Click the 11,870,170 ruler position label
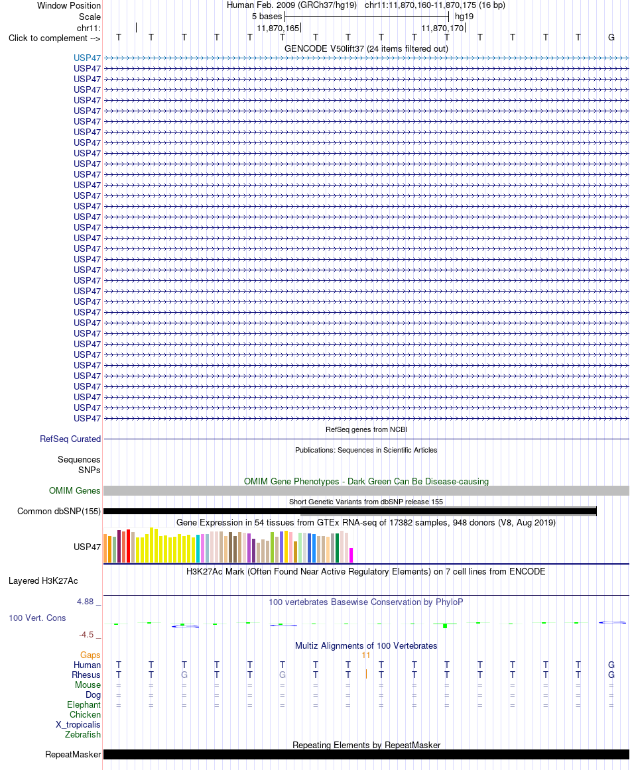The image size is (630, 770). coord(442,28)
